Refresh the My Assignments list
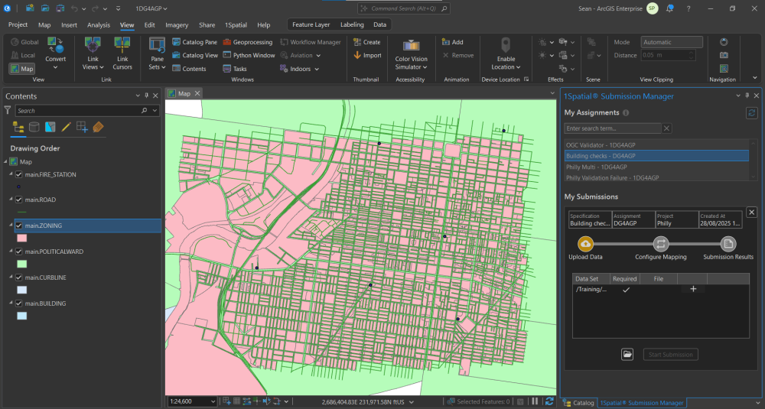Image resolution: width=765 pixels, height=409 pixels. (x=752, y=113)
